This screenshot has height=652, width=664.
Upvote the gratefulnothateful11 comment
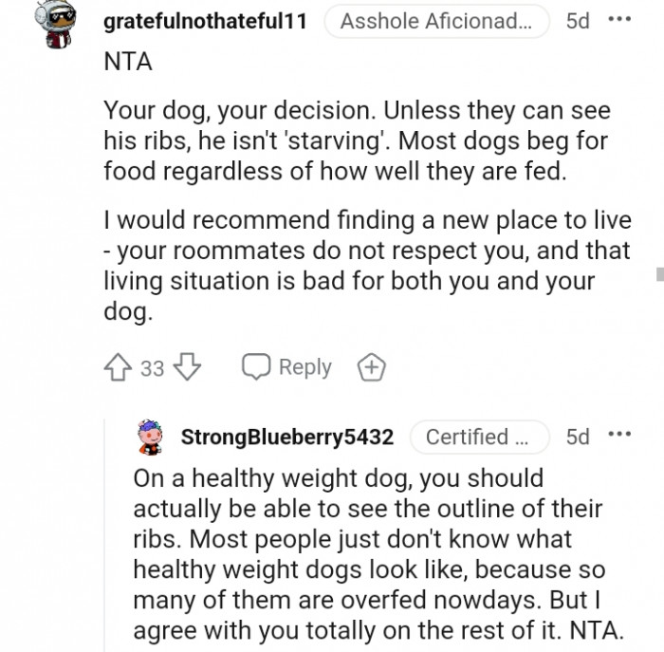(120, 367)
